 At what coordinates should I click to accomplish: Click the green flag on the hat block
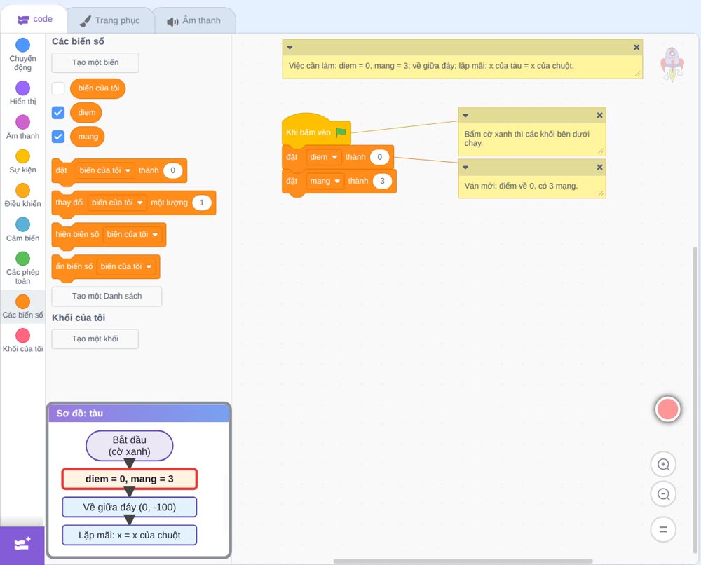point(341,132)
